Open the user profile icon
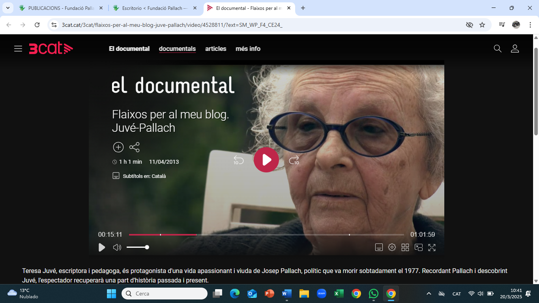 click(515, 49)
